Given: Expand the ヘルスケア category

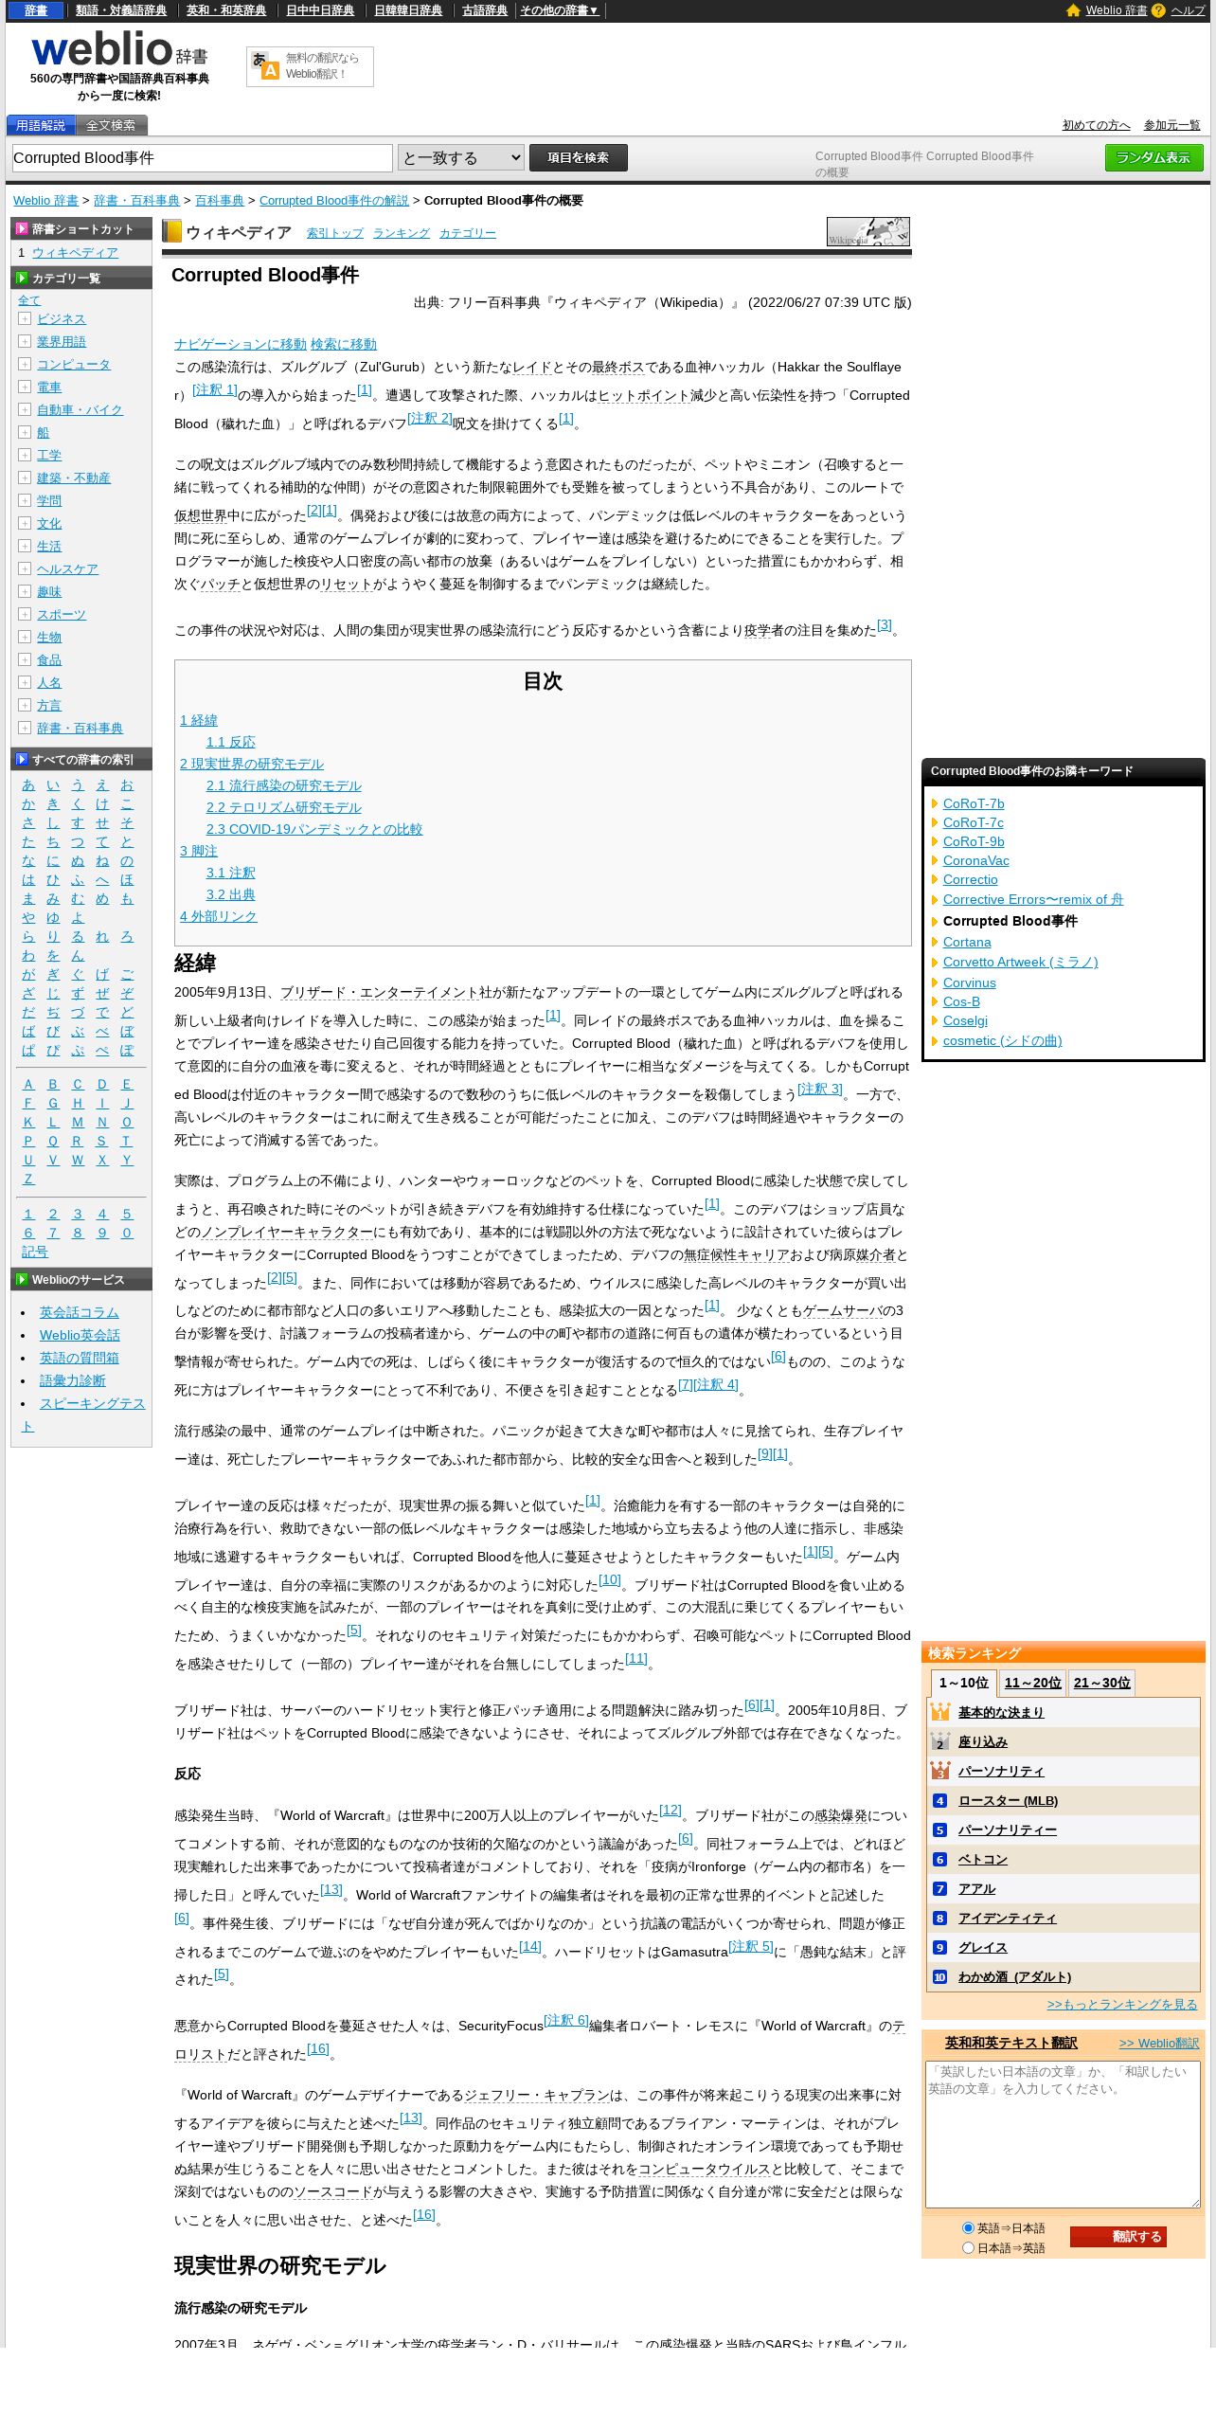Looking at the screenshot, I should coord(25,568).
